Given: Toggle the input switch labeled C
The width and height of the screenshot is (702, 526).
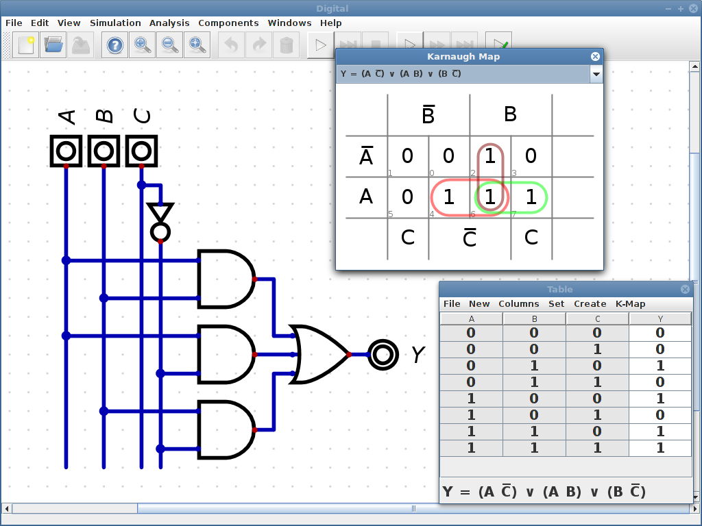Looking at the screenshot, I should pyautogui.click(x=142, y=152).
